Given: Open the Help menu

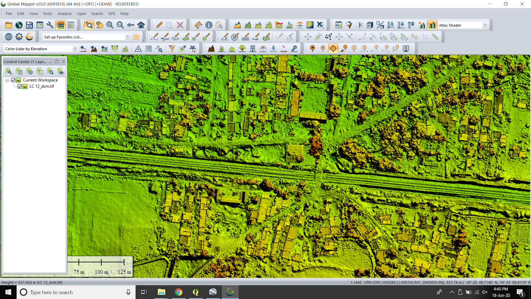Looking at the screenshot, I should click(124, 14).
